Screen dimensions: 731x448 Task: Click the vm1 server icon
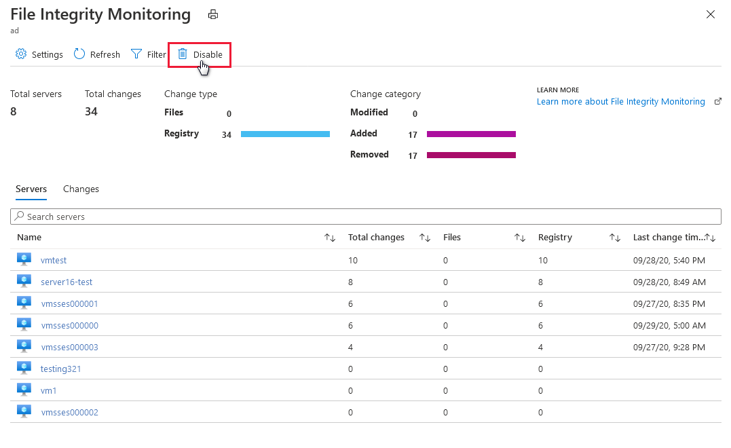tap(24, 390)
